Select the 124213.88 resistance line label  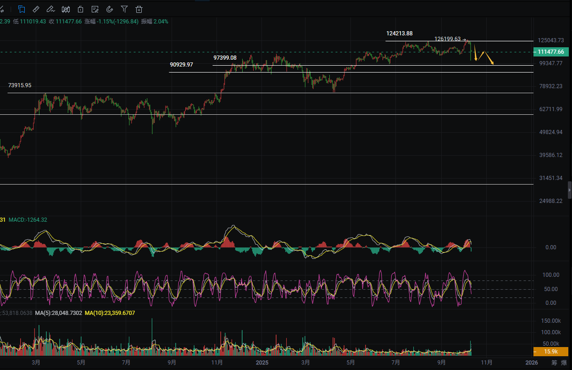tap(399, 34)
